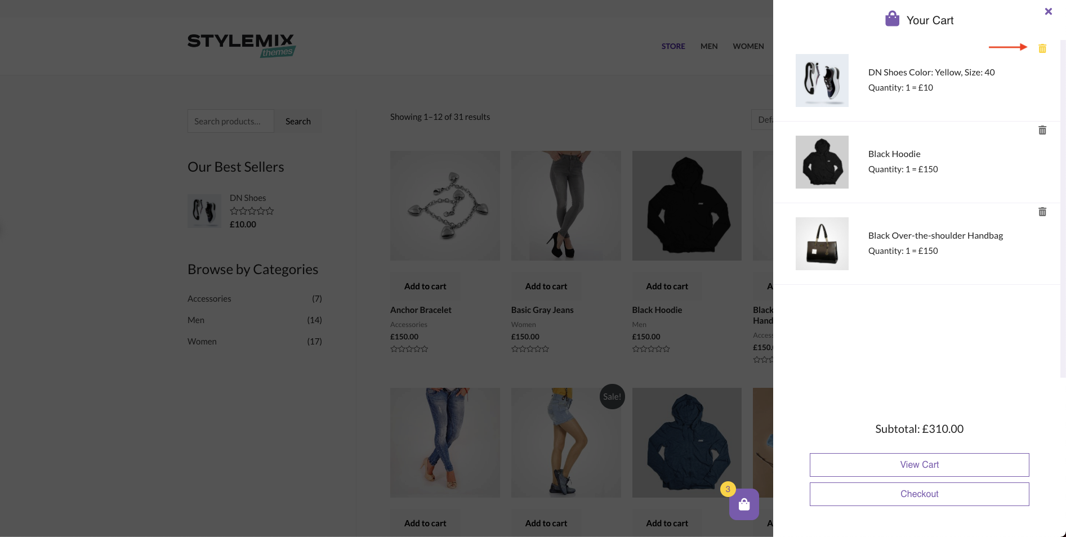Go to the View Cart page
Image resolution: width=1066 pixels, height=537 pixels.
920,465
